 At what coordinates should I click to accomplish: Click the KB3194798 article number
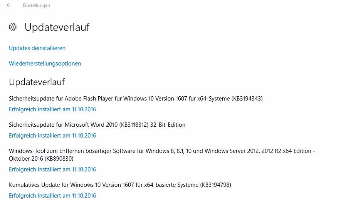tap(215, 185)
